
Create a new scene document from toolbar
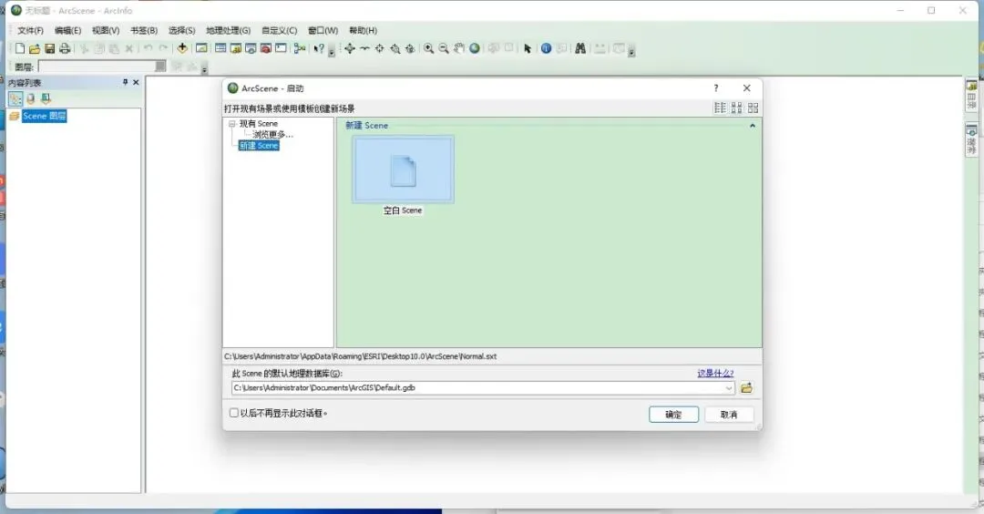coord(20,48)
